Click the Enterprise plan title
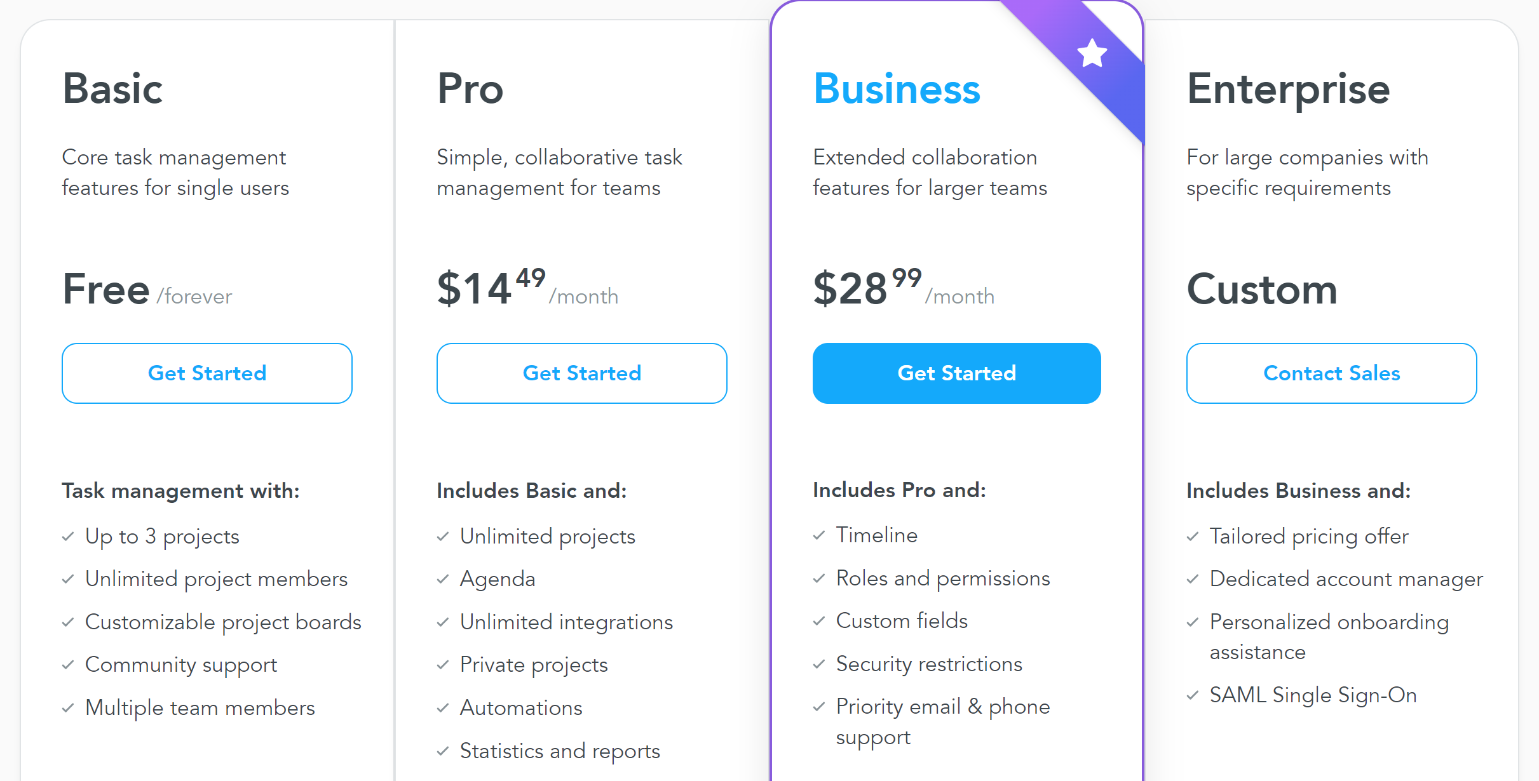This screenshot has height=781, width=1539. (1288, 89)
